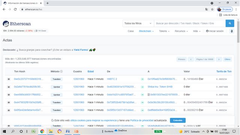Open Windows Start menu
The width and height of the screenshot is (240, 135).
click(4, 131)
